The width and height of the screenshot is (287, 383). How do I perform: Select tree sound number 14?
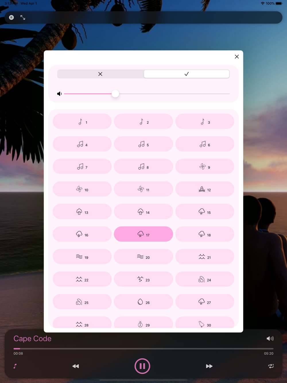pyautogui.click(x=143, y=212)
